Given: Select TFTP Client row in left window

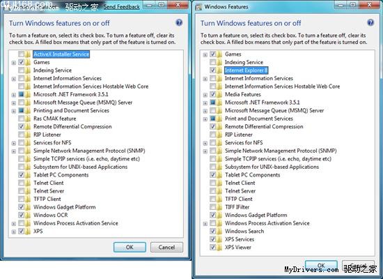Looking at the screenshot, I should point(47,199).
